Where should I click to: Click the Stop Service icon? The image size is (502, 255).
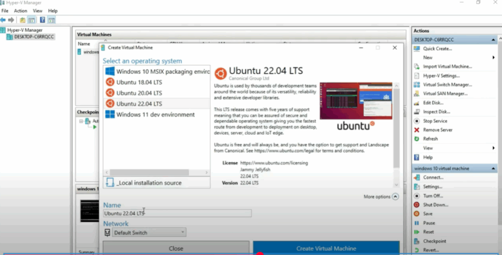pos(417,121)
